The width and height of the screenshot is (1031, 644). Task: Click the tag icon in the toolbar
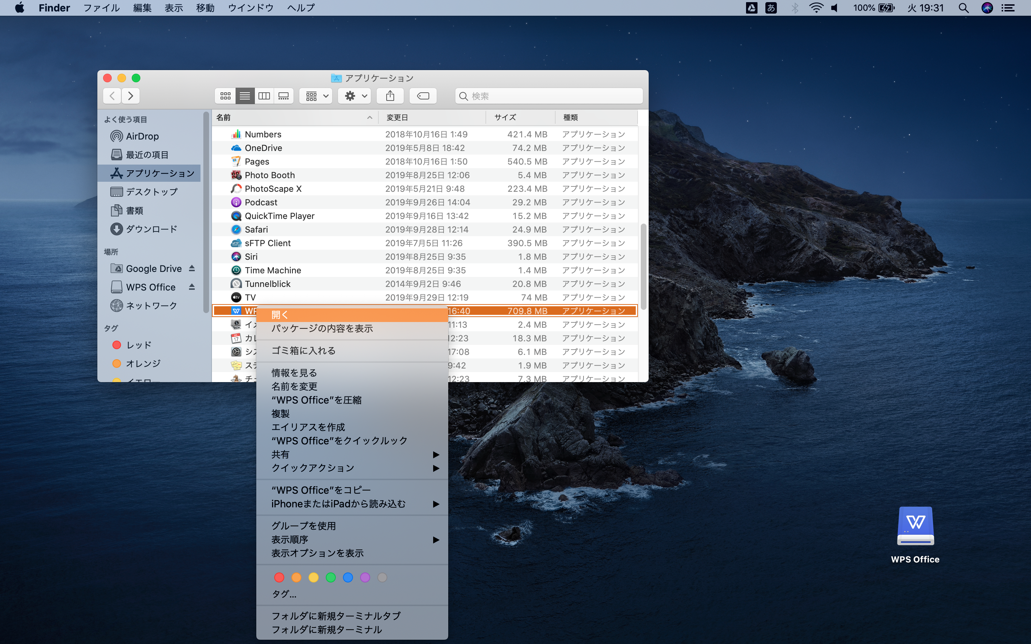tap(423, 96)
